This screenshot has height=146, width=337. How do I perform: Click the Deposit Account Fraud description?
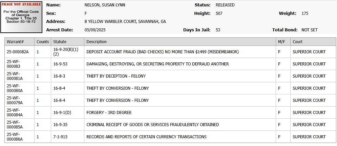click(163, 52)
